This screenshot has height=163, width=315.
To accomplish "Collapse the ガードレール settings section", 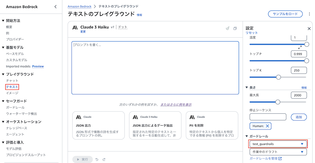I will pyautogui.click(x=247, y=136).
